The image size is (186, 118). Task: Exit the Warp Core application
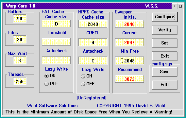tap(165, 56)
